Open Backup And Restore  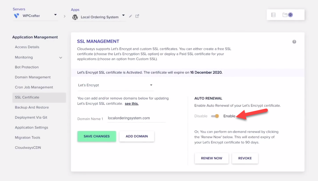click(x=32, y=108)
